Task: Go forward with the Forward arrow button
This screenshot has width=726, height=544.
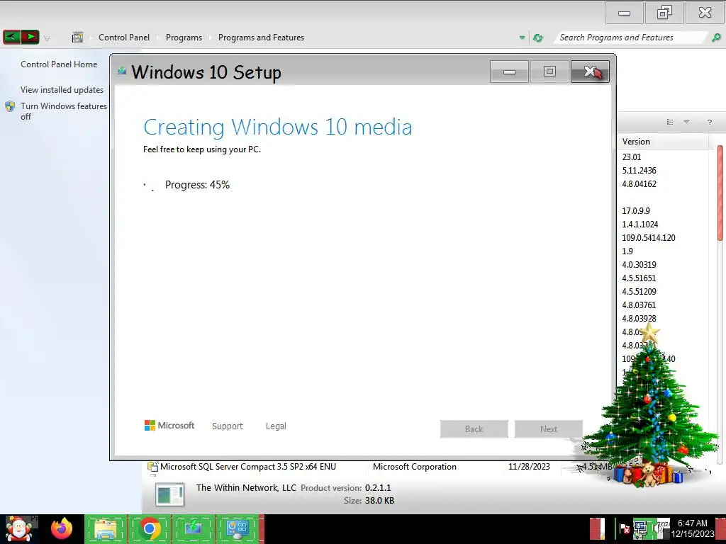Action: click(x=30, y=37)
